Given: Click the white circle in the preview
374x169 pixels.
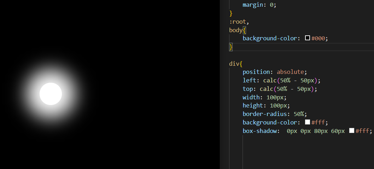Looking at the screenshot, I should click(x=51, y=94).
